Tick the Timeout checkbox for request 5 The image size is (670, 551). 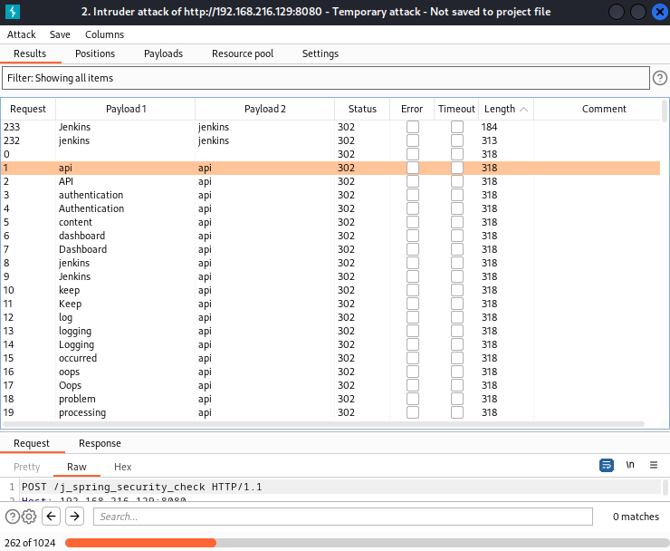[x=457, y=222]
